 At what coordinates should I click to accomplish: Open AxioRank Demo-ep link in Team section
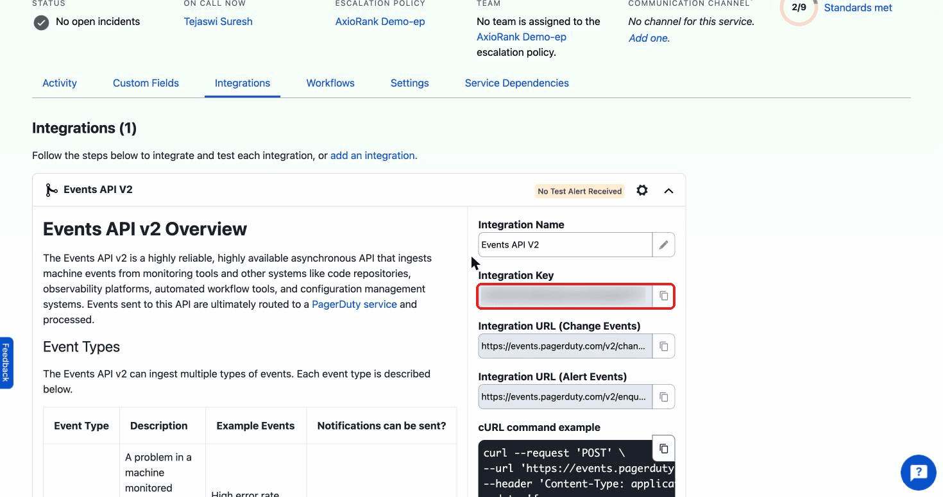[x=522, y=37]
